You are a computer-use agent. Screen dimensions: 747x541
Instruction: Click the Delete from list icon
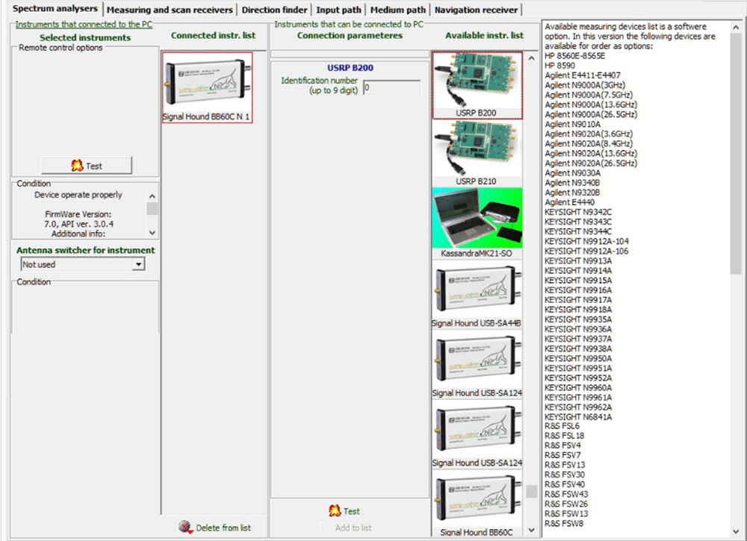186,527
